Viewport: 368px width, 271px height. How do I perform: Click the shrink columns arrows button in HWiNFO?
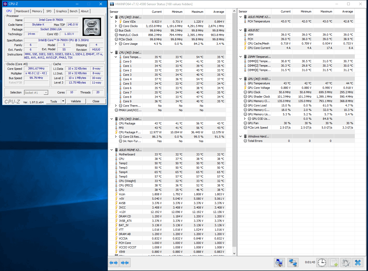125,263
